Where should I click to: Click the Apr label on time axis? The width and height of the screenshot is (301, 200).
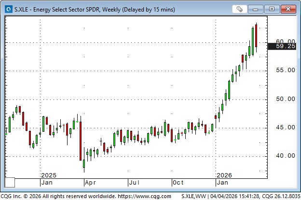90,183
